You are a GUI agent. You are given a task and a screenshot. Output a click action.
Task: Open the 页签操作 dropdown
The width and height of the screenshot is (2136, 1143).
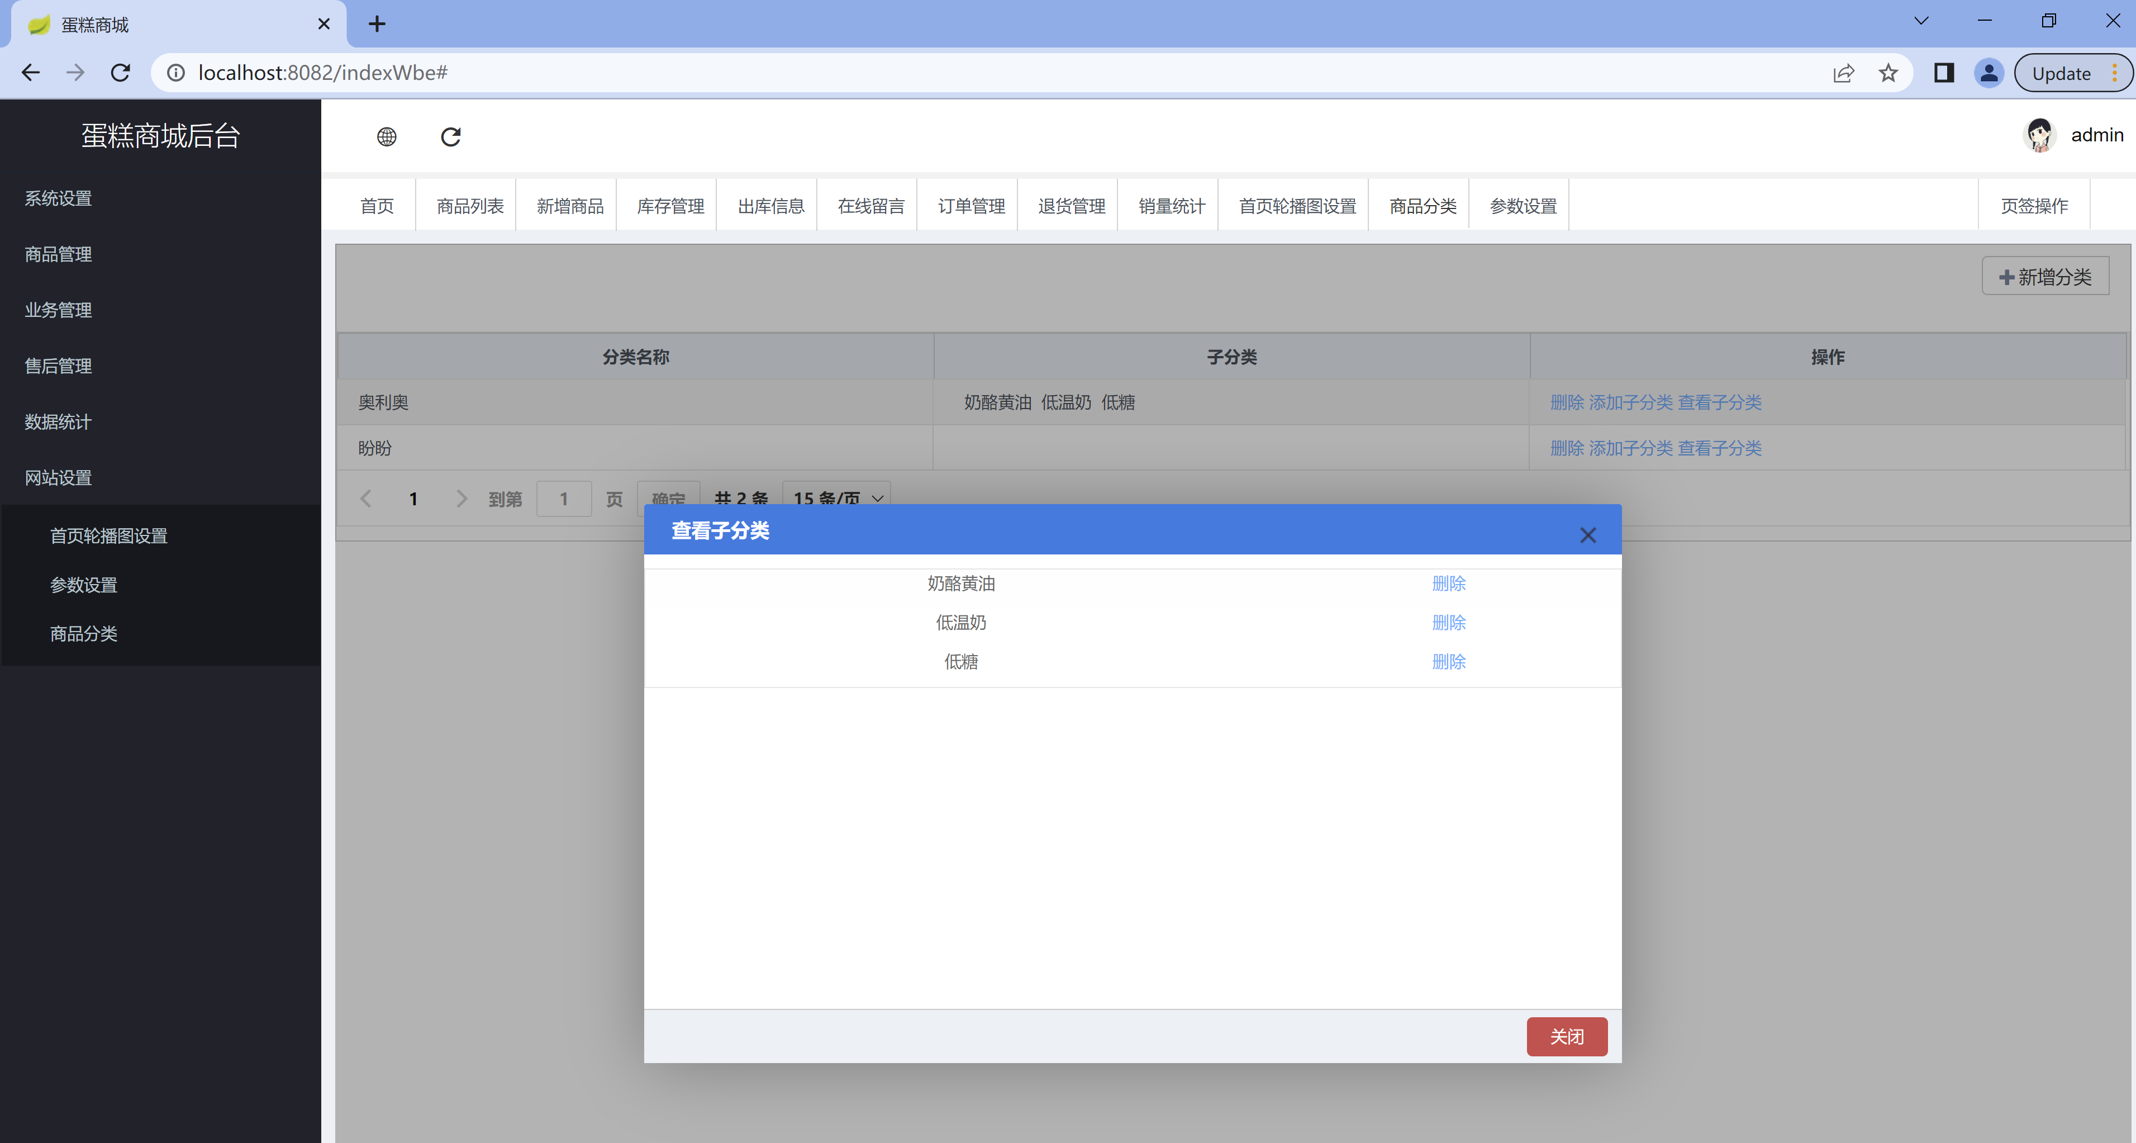(2034, 206)
